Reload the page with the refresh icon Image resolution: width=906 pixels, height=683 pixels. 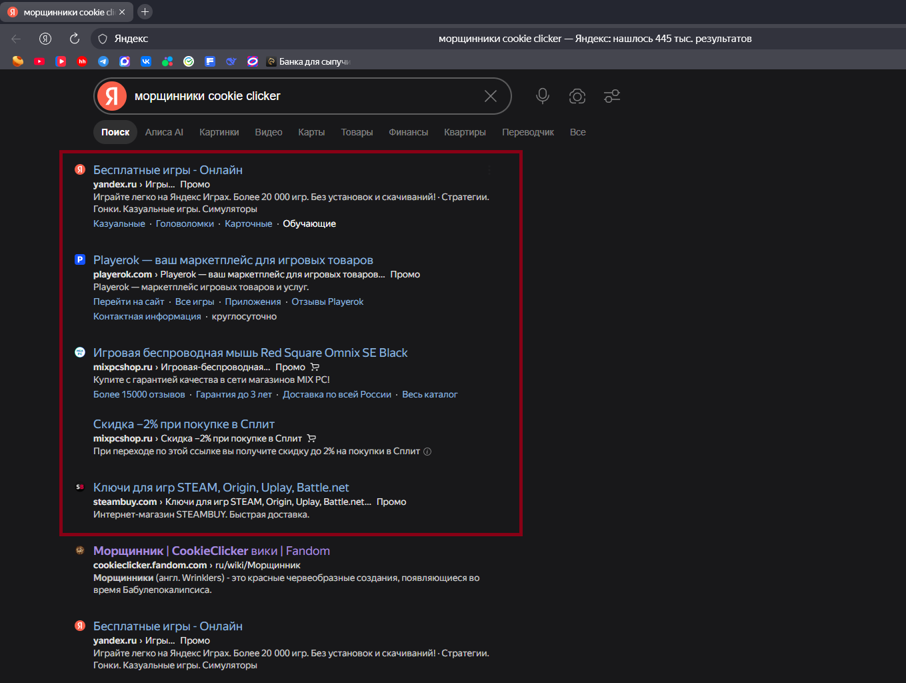(75, 39)
